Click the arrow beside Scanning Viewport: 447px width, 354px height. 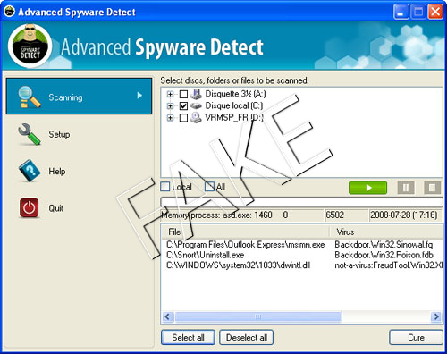click(x=139, y=96)
